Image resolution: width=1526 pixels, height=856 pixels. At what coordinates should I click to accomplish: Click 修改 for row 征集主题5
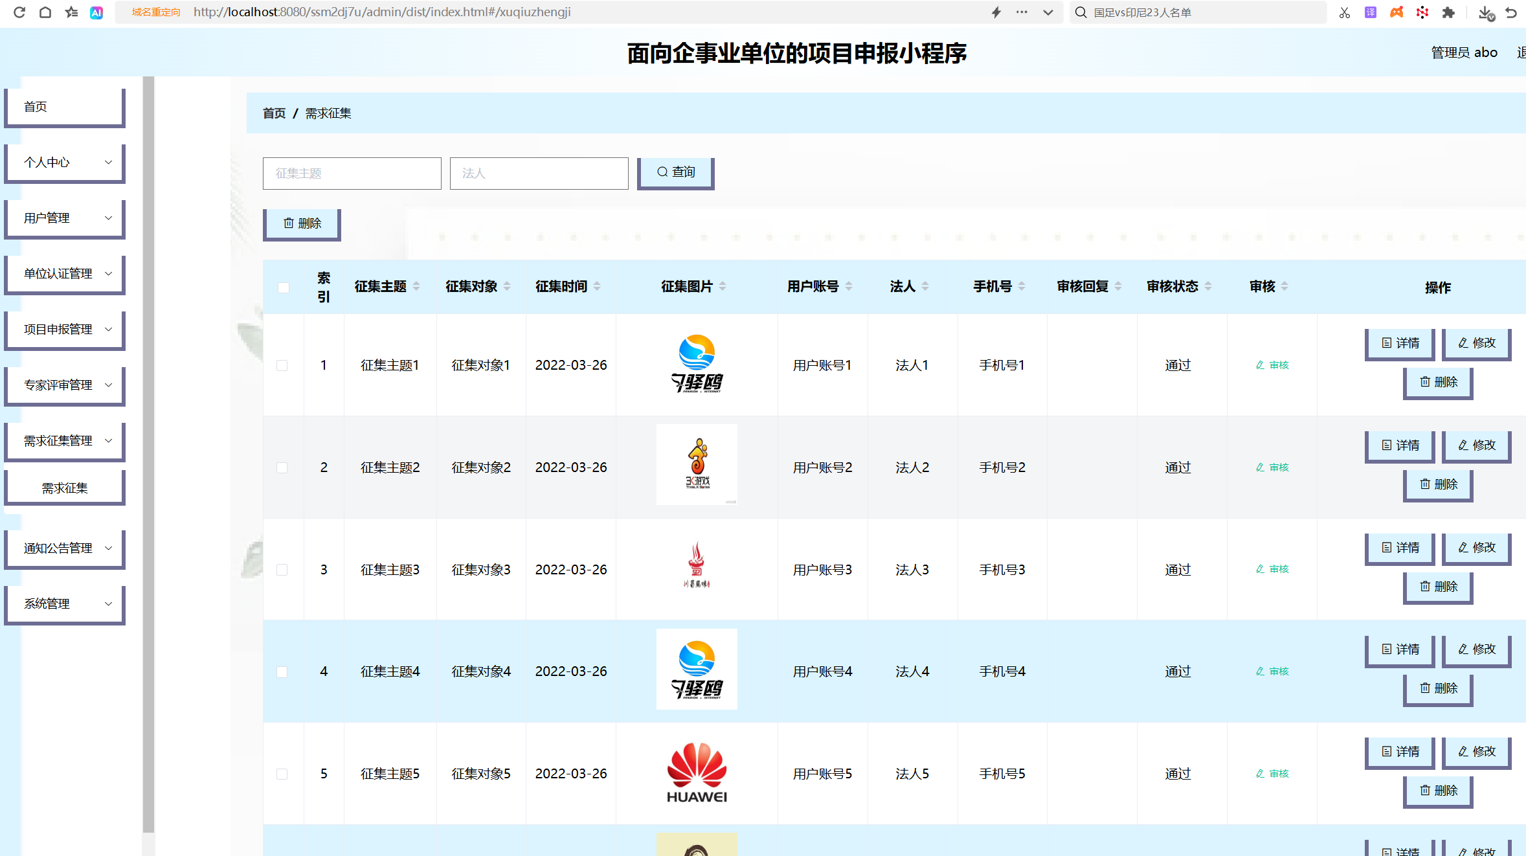pyautogui.click(x=1477, y=752)
